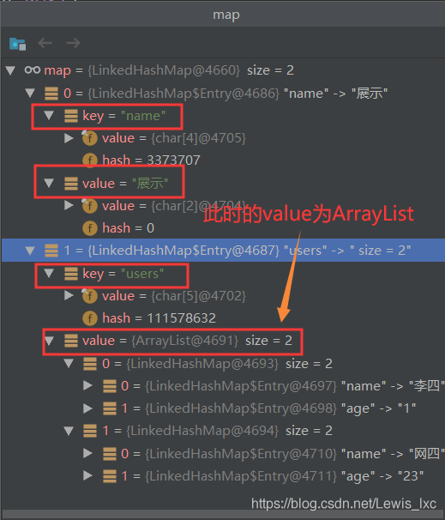
Task: Click the forward arrow navigation icon
Action: (x=73, y=43)
